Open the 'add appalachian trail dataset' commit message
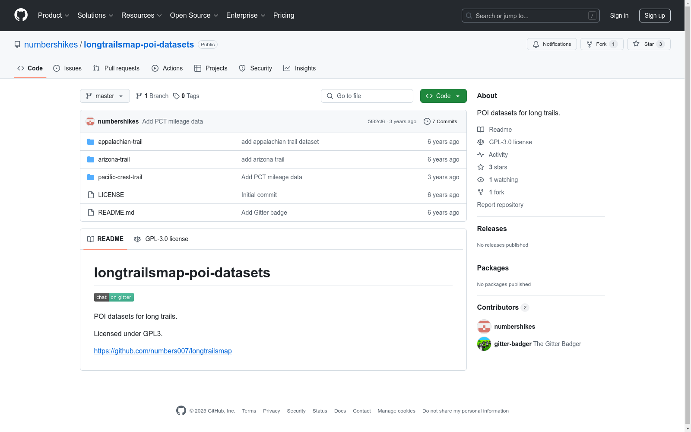The width and height of the screenshot is (691, 432). 280,142
